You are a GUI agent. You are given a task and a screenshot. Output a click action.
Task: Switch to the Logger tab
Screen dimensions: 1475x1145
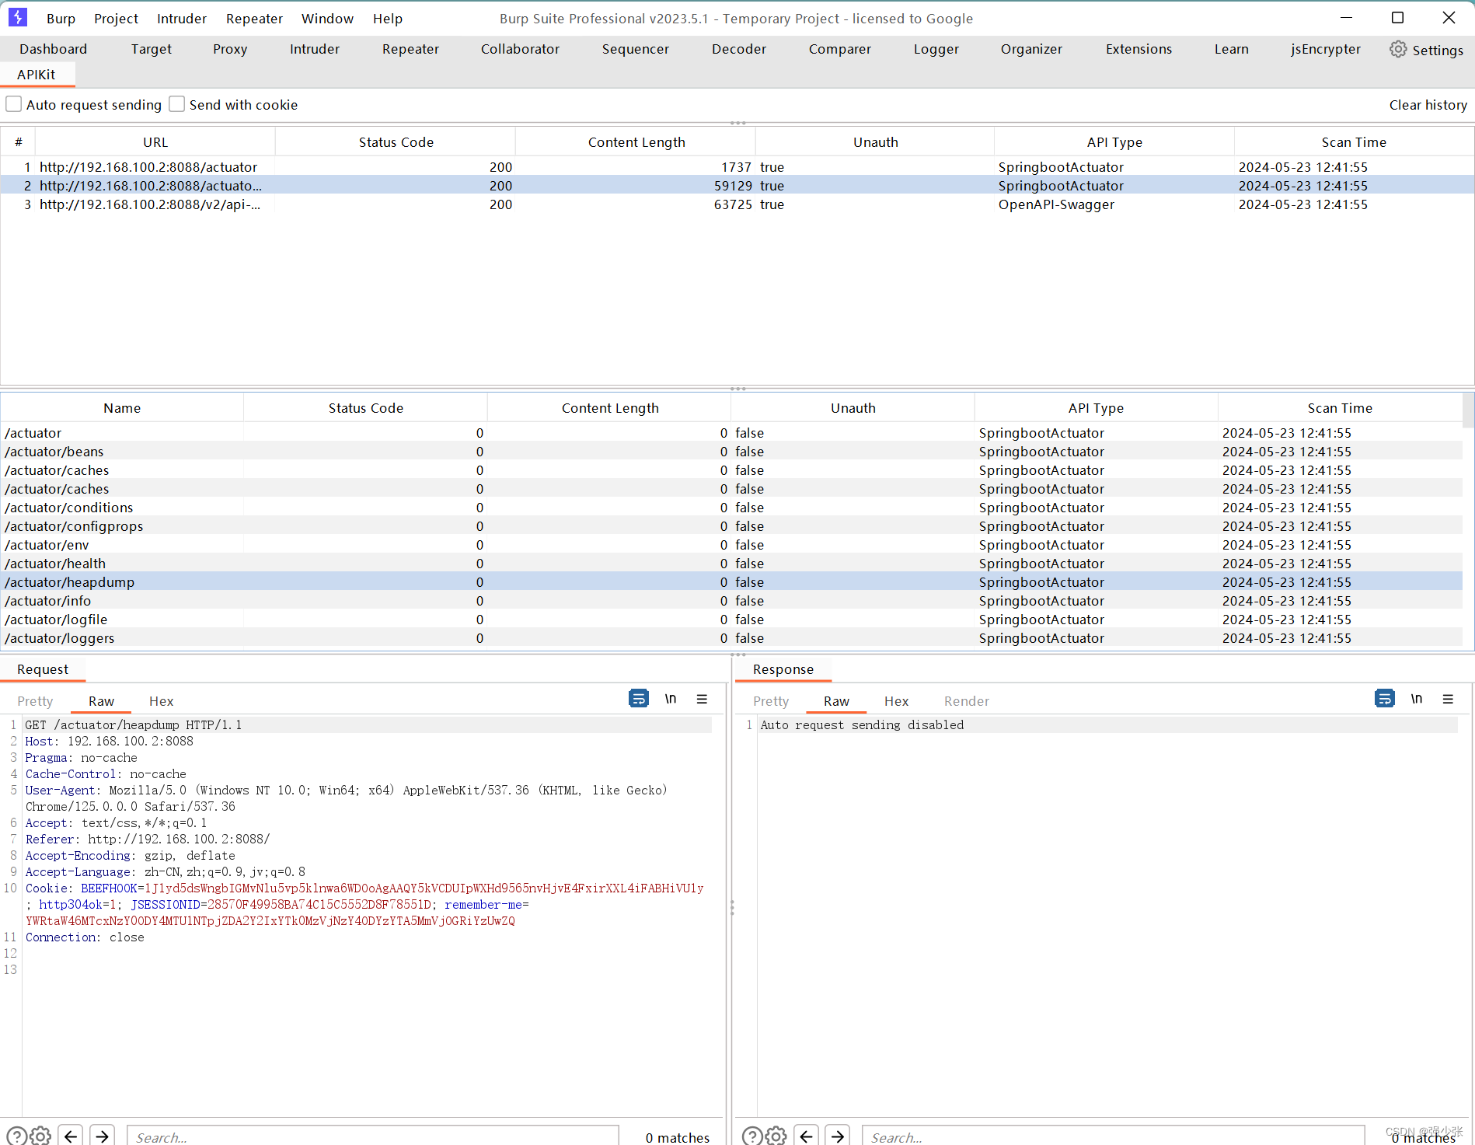tap(936, 49)
